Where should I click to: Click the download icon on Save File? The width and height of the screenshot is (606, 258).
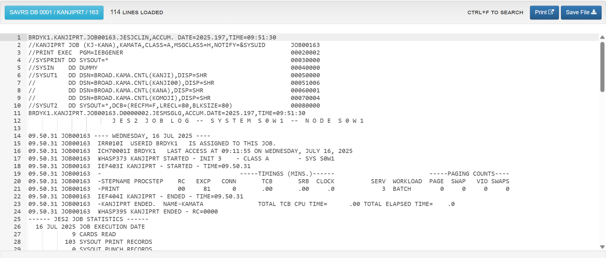pyautogui.click(x=594, y=12)
